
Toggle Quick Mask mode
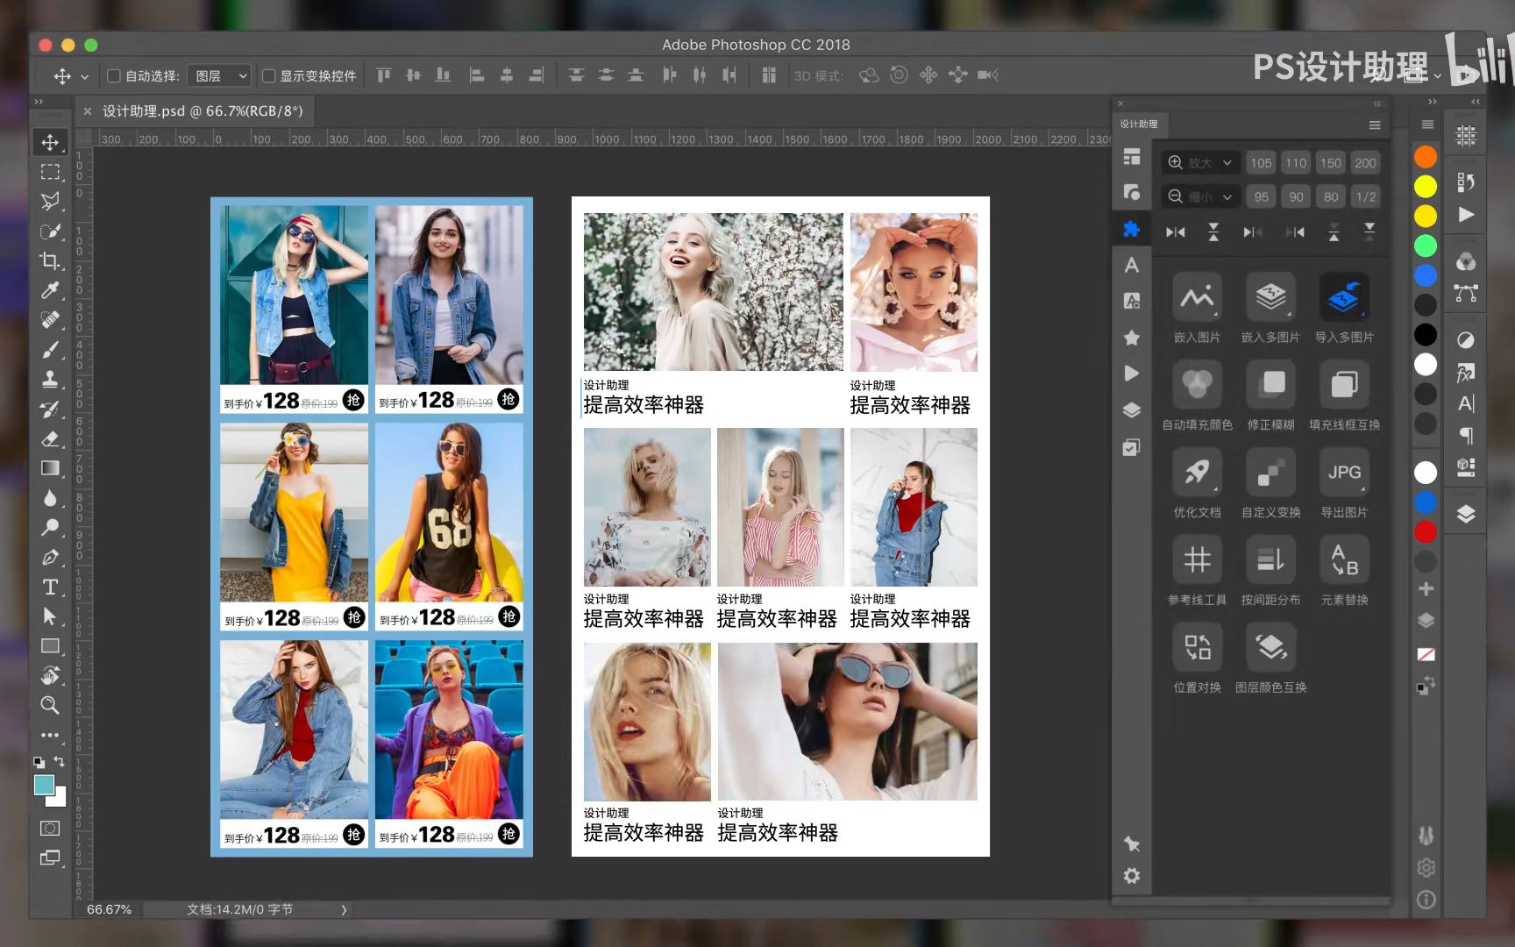click(50, 829)
